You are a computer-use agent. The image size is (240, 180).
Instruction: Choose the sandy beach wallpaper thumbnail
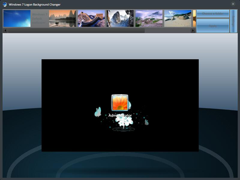click(178, 18)
